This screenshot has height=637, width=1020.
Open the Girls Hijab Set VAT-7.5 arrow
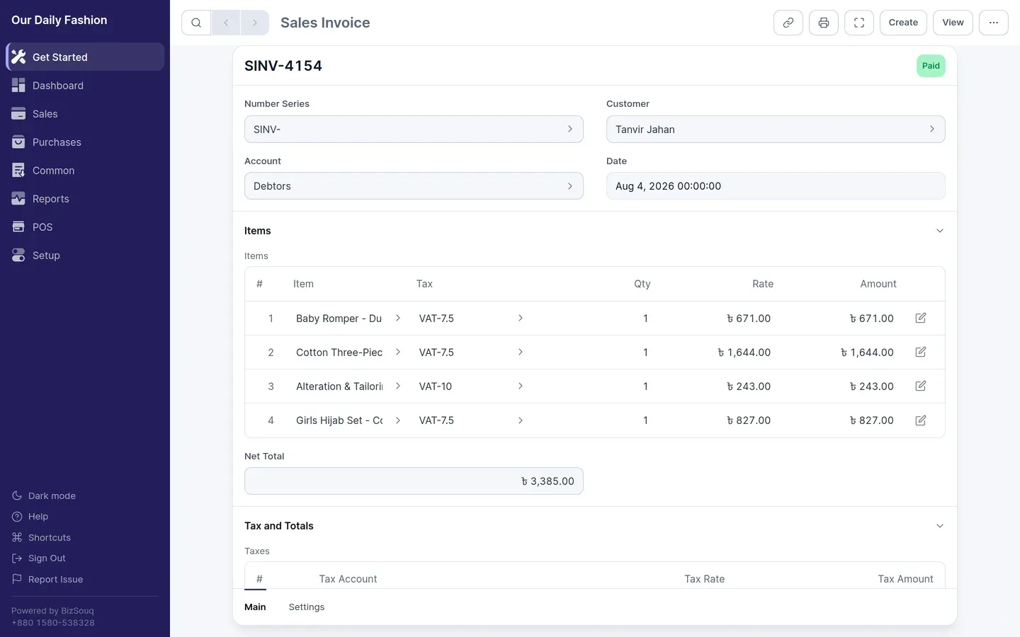click(521, 420)
